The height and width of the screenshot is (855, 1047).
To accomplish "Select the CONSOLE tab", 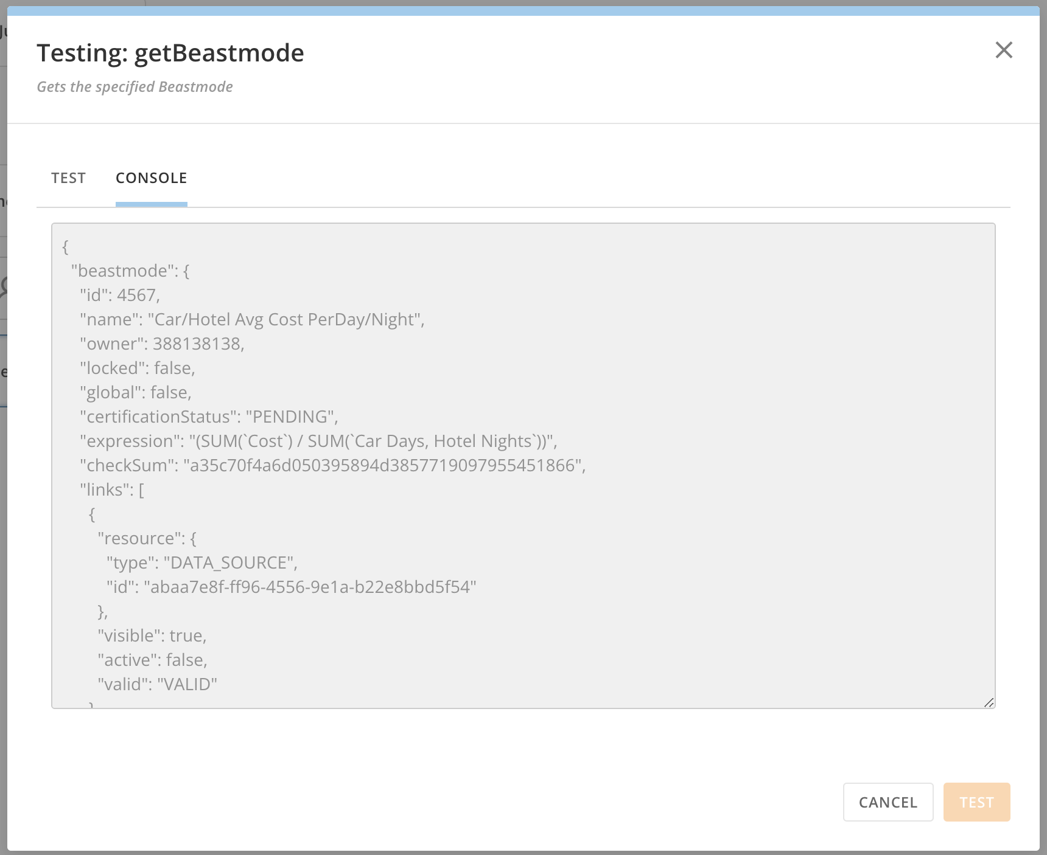I will 151,178.
